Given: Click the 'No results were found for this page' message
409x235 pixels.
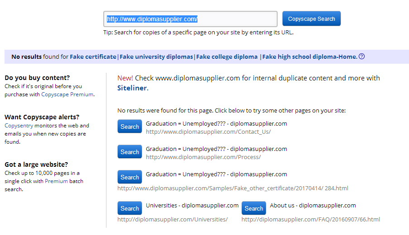Looking at the screenshot, I should pos(231,111).
